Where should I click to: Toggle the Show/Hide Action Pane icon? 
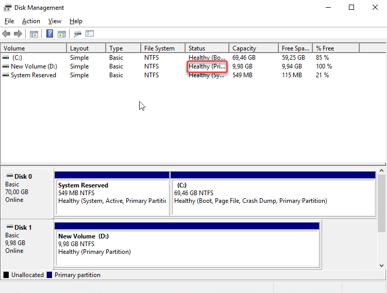[x=62, y=34]
